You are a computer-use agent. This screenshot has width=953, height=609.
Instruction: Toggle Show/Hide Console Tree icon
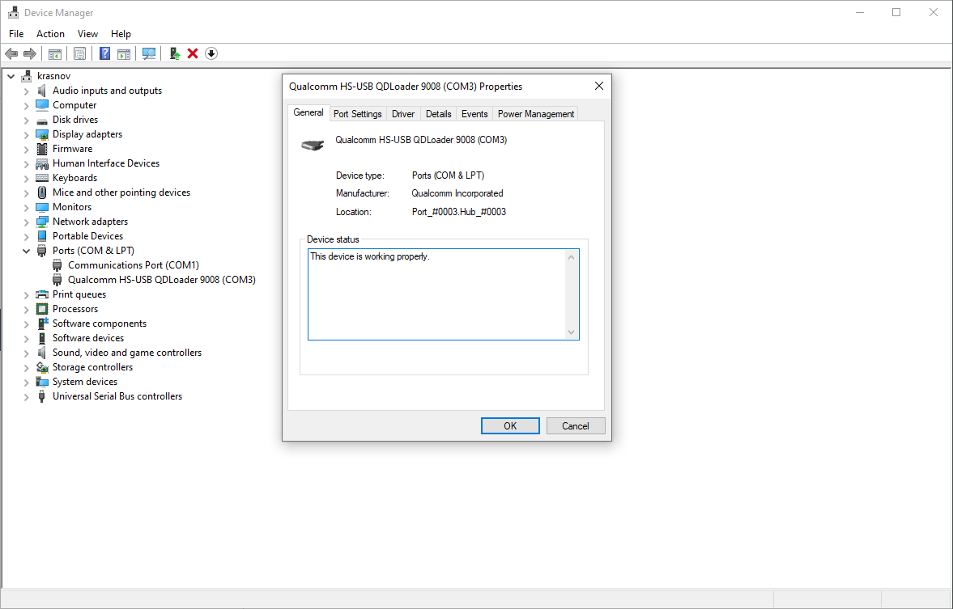pyautogui.click(x=55, y=53)
